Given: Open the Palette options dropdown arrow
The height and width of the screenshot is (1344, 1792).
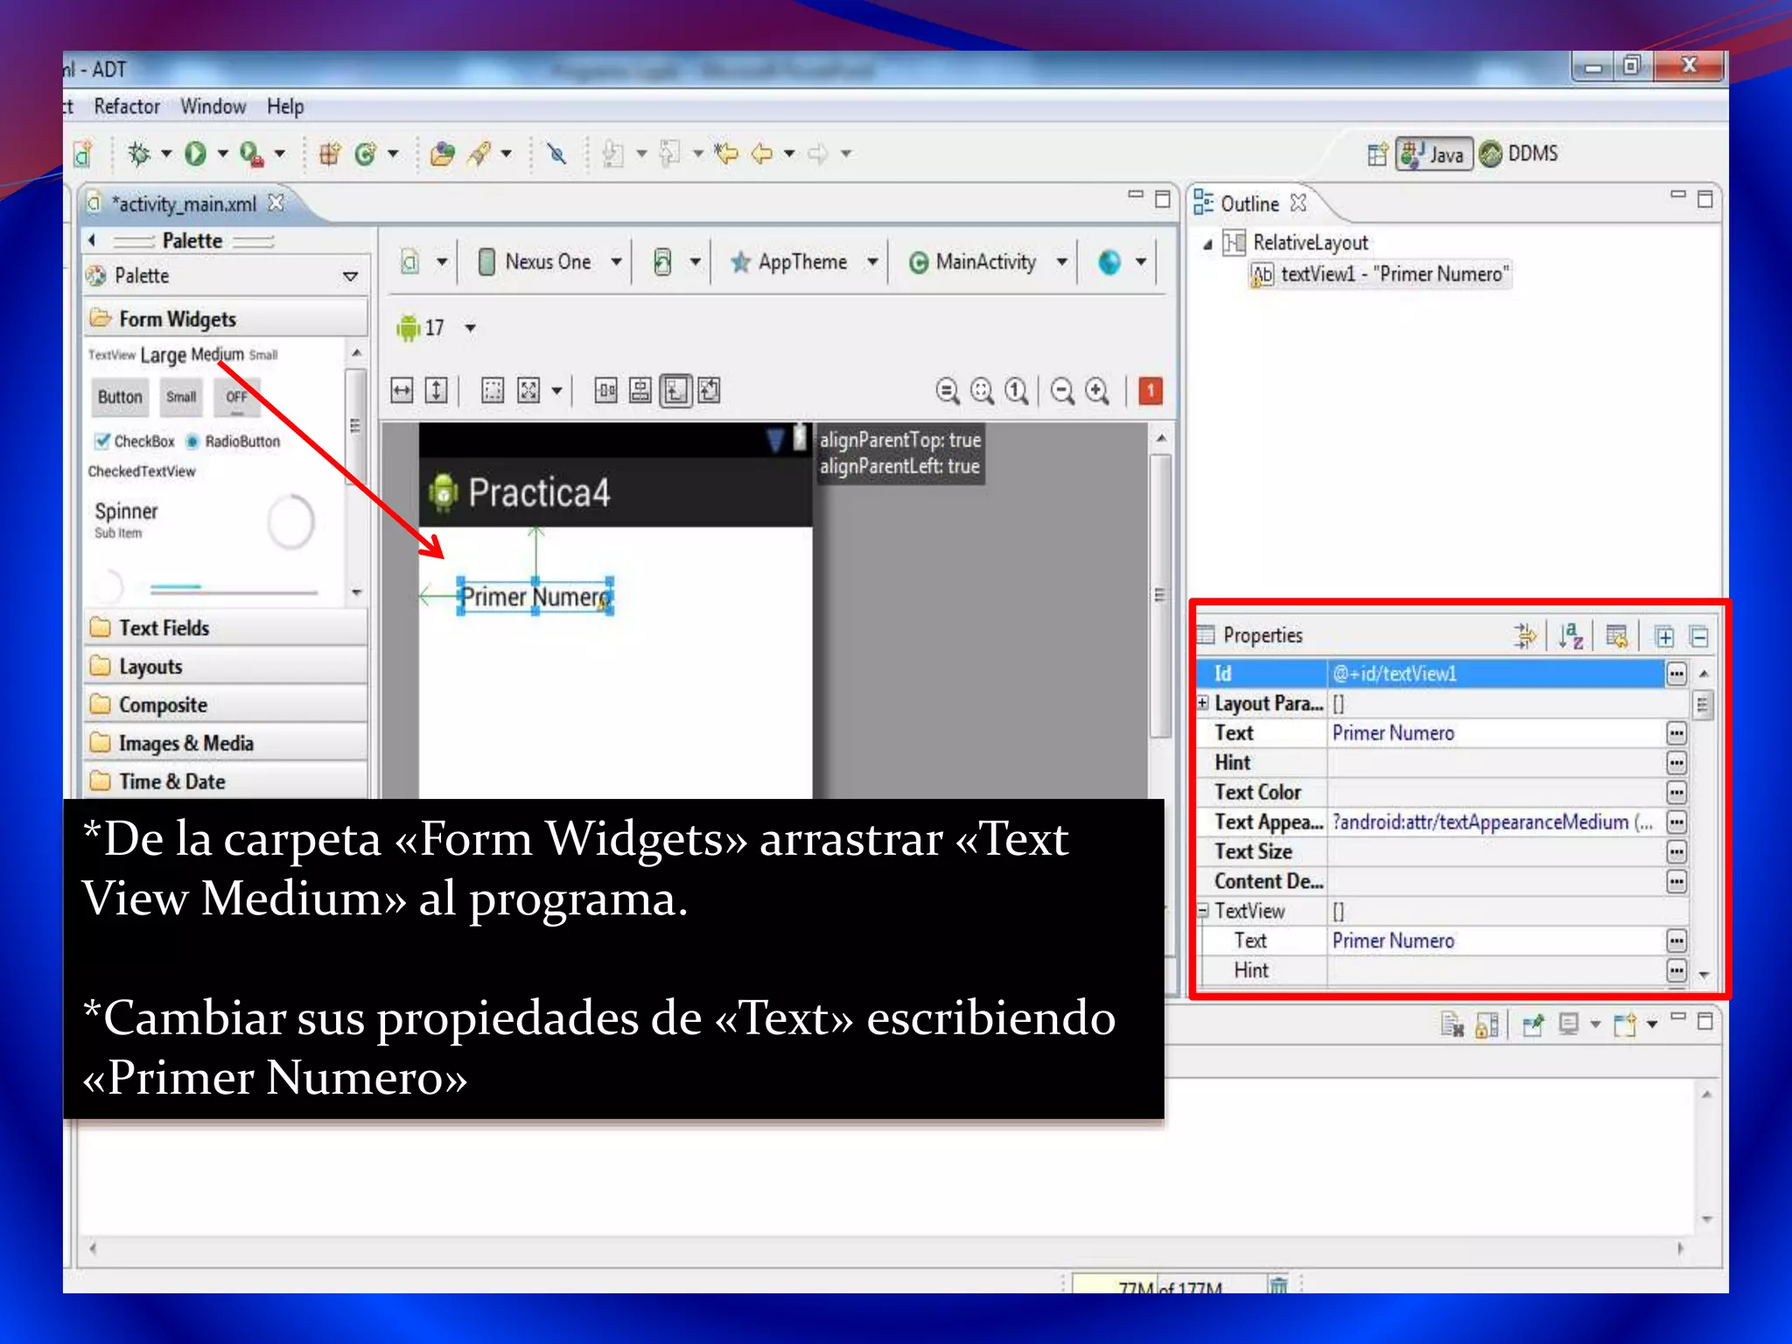Looking at the screenshot, I should (x=350, y=276).
